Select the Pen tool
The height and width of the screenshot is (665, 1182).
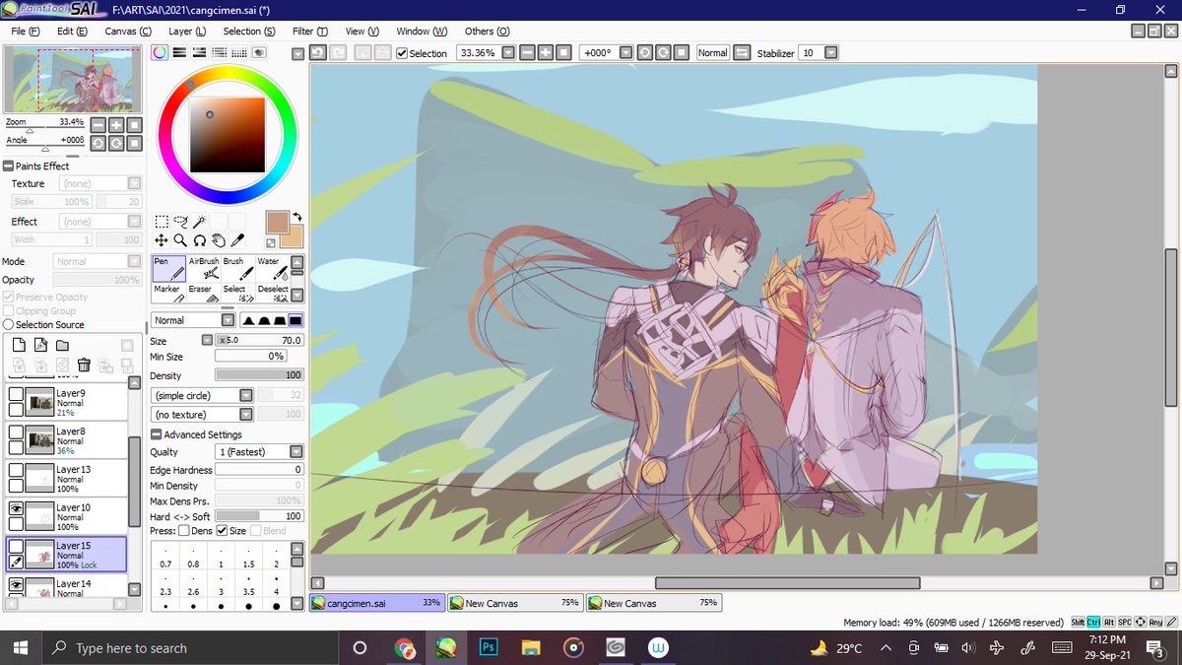coord(168,268)
